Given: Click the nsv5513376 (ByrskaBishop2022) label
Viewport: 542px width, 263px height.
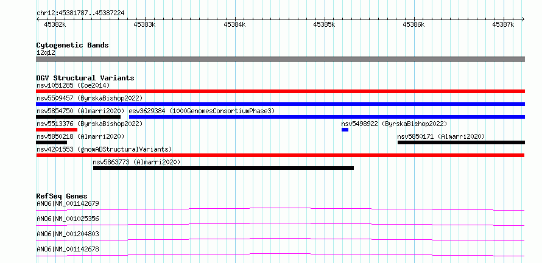Looking at the screenshot, I should point(90,124).
